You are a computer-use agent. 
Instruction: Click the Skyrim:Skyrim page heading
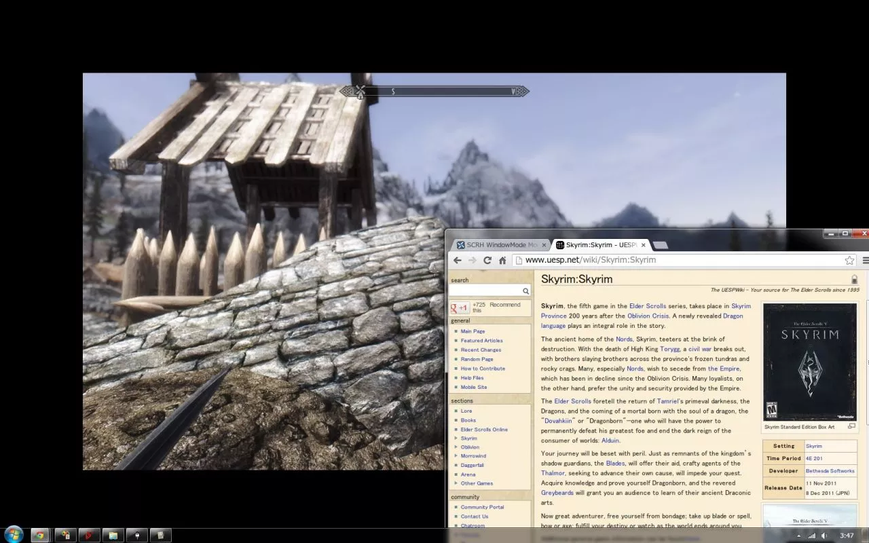(x=576, y=279)
